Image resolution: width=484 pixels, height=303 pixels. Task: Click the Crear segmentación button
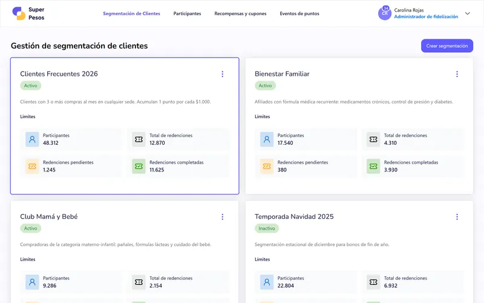tap(447, 46)
